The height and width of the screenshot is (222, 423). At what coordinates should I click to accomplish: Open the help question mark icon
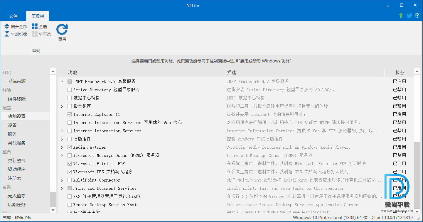[417, 16]
